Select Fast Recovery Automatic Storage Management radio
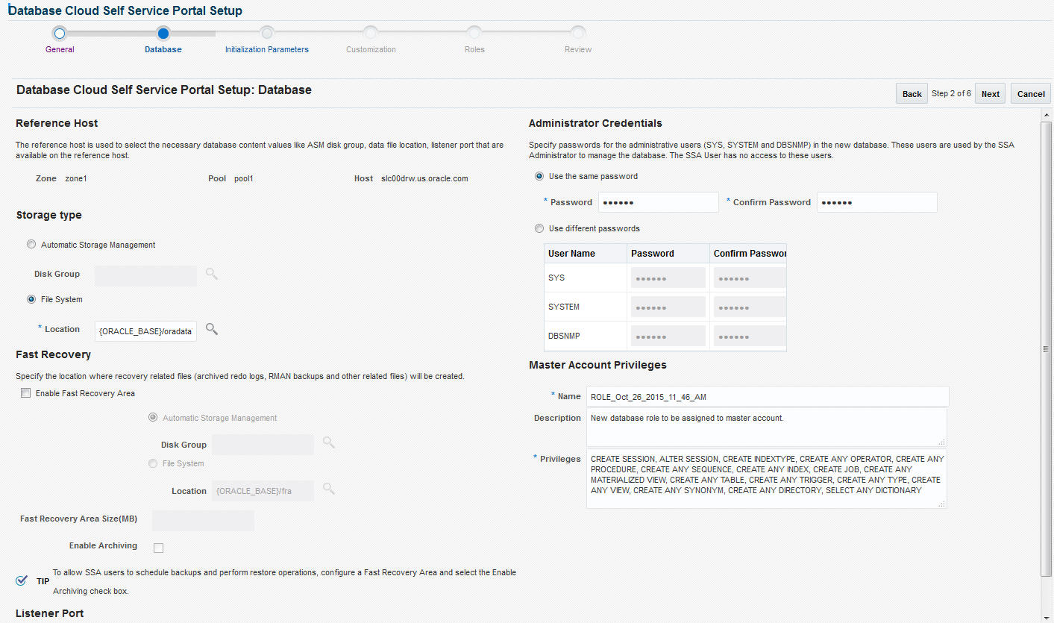The image size is (1054, 623). point(154,418)
